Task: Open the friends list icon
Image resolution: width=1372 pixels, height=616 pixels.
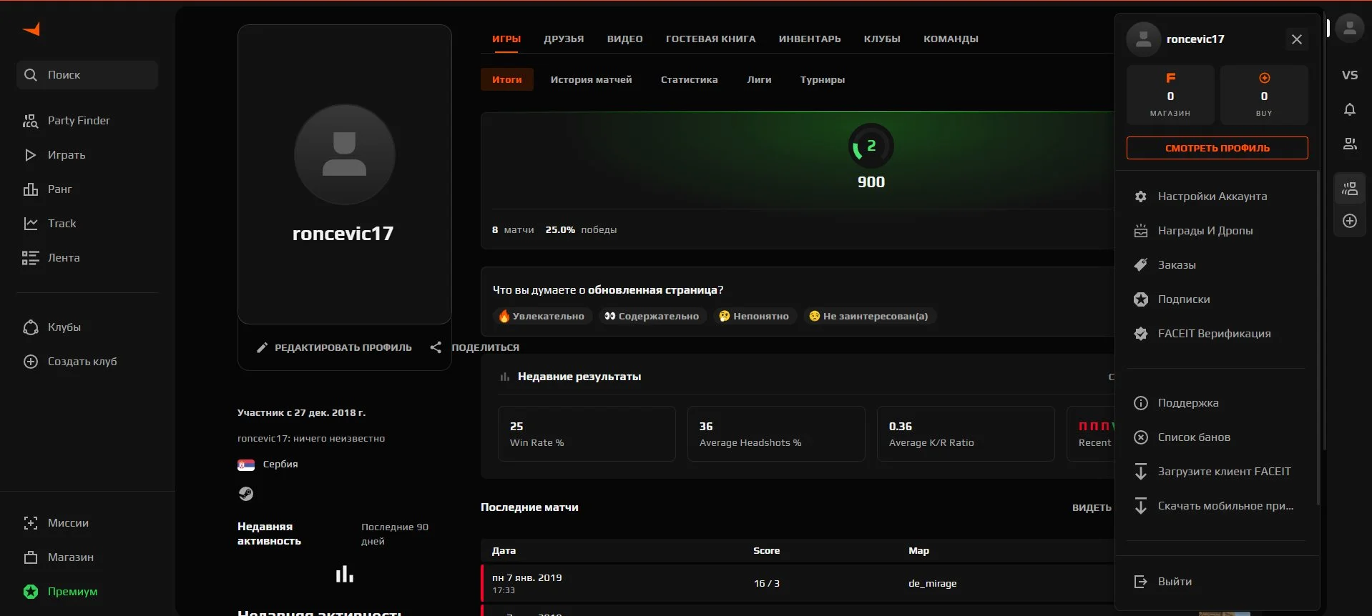Action: (x=1349, y=144)
